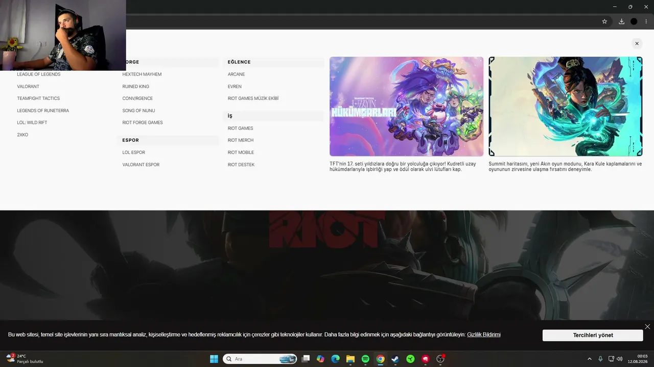654x367 pixels.
Task: Go to Riot Forge Games
Action: [143, 123]
